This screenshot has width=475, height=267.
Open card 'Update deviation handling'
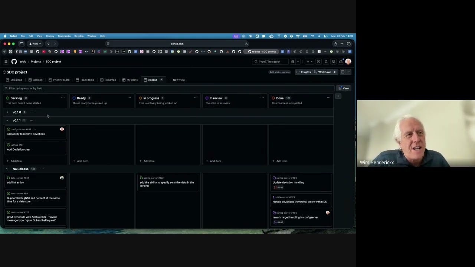[x=288, y=182]
